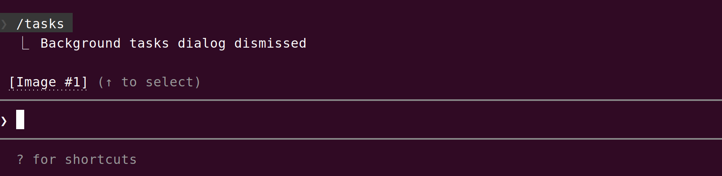Click the word 'Background' in the output line

click(80, 43)
